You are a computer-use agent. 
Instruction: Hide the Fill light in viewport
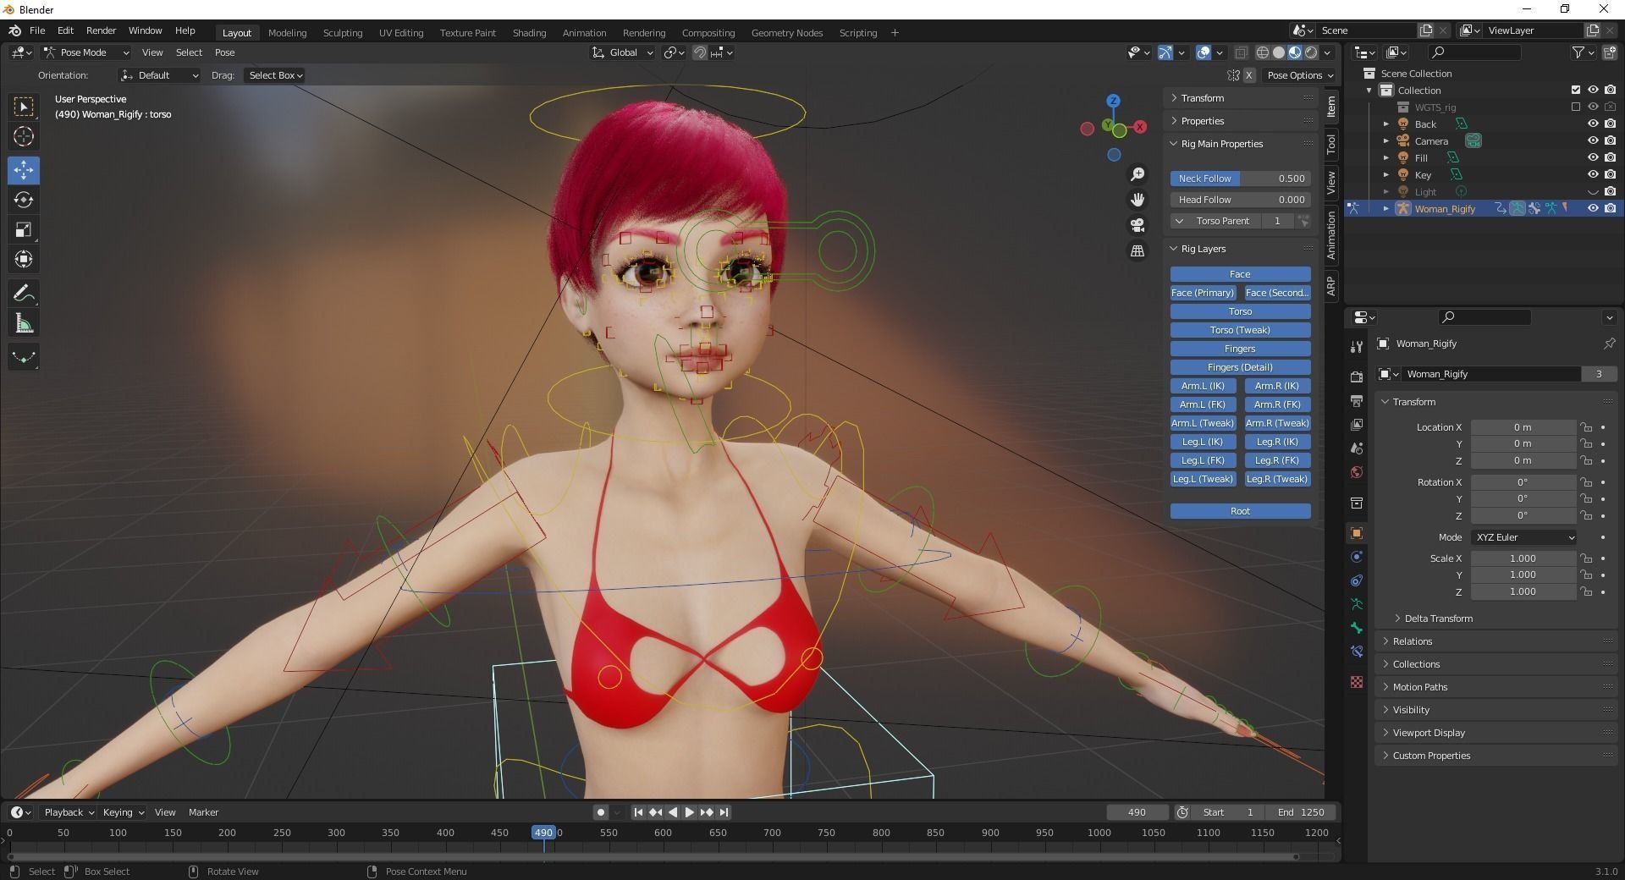[1592, 157]
